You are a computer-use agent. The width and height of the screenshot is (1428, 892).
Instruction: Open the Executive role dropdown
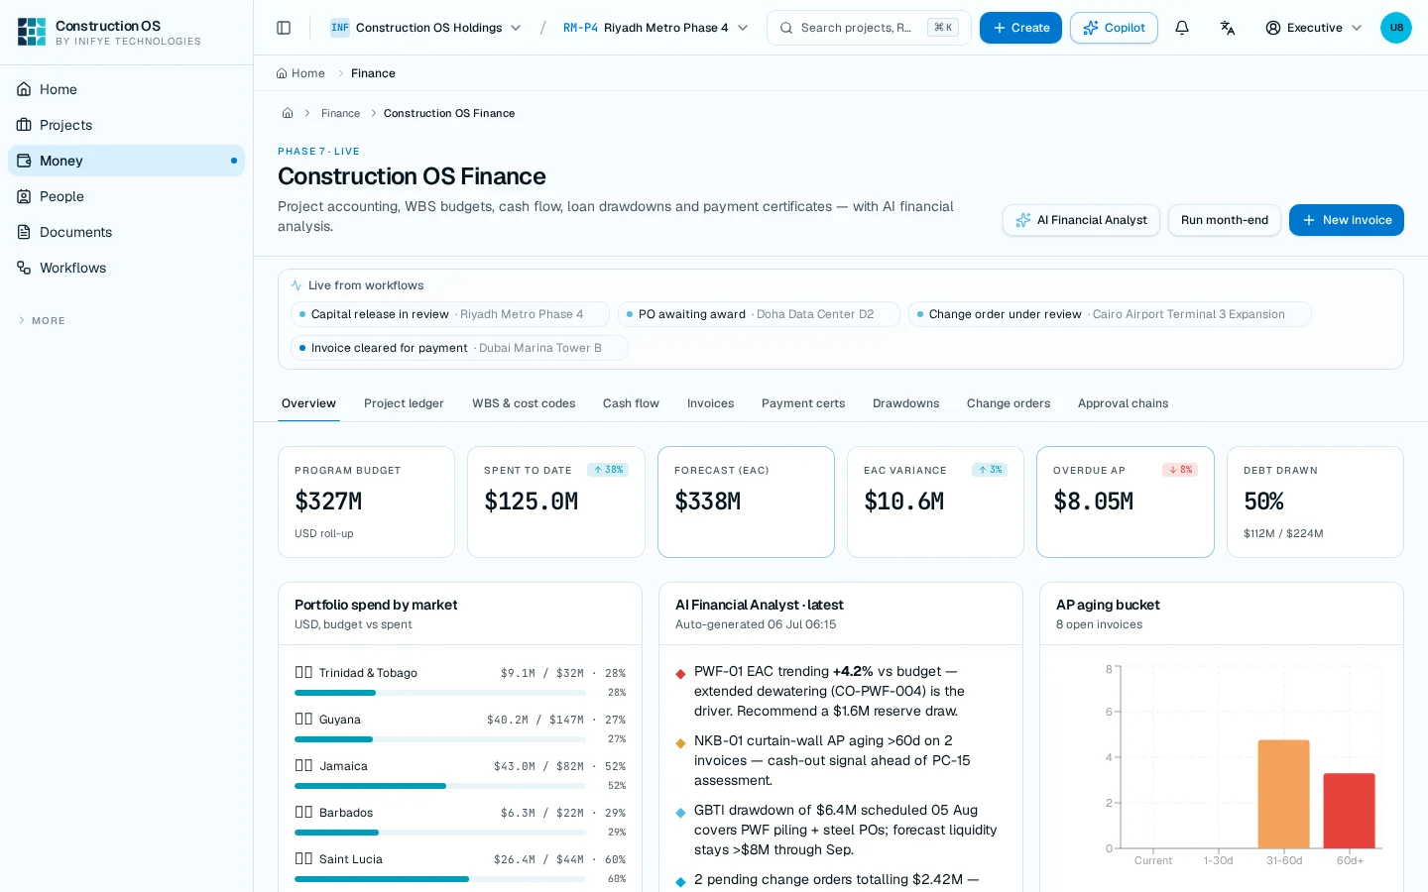pos(1314,28)
